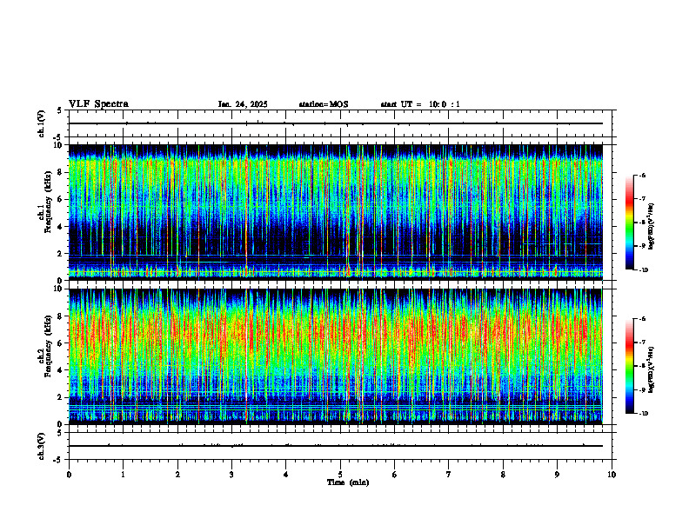The image size is (689, 532).
Task: Click the "VLF Spectra" plot title
Action: [x=98, y=104]
